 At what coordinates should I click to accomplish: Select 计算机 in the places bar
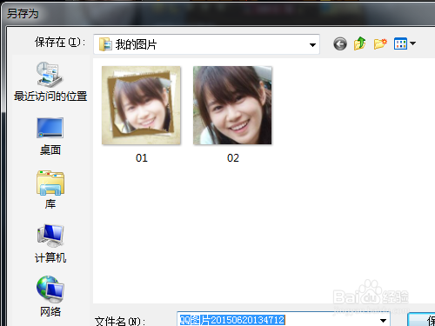pos(50,243)
